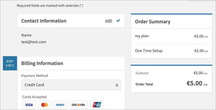
Task: Click the test@test.com email text
Action: (x=34, y=42)
